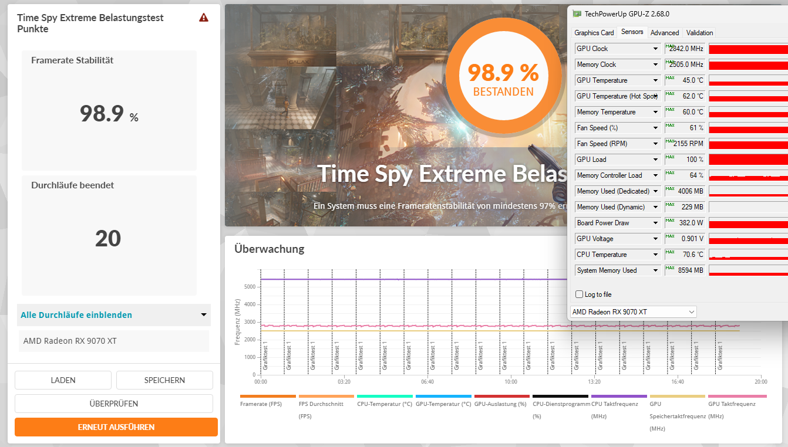Toggle the GPU-Temperatur legend swatch
This screenshot has width=788, height=447.
[x=443, y=397]
